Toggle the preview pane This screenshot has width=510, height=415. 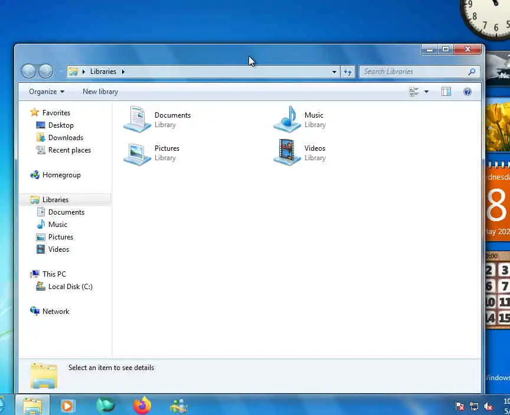[x=446, y=92]
